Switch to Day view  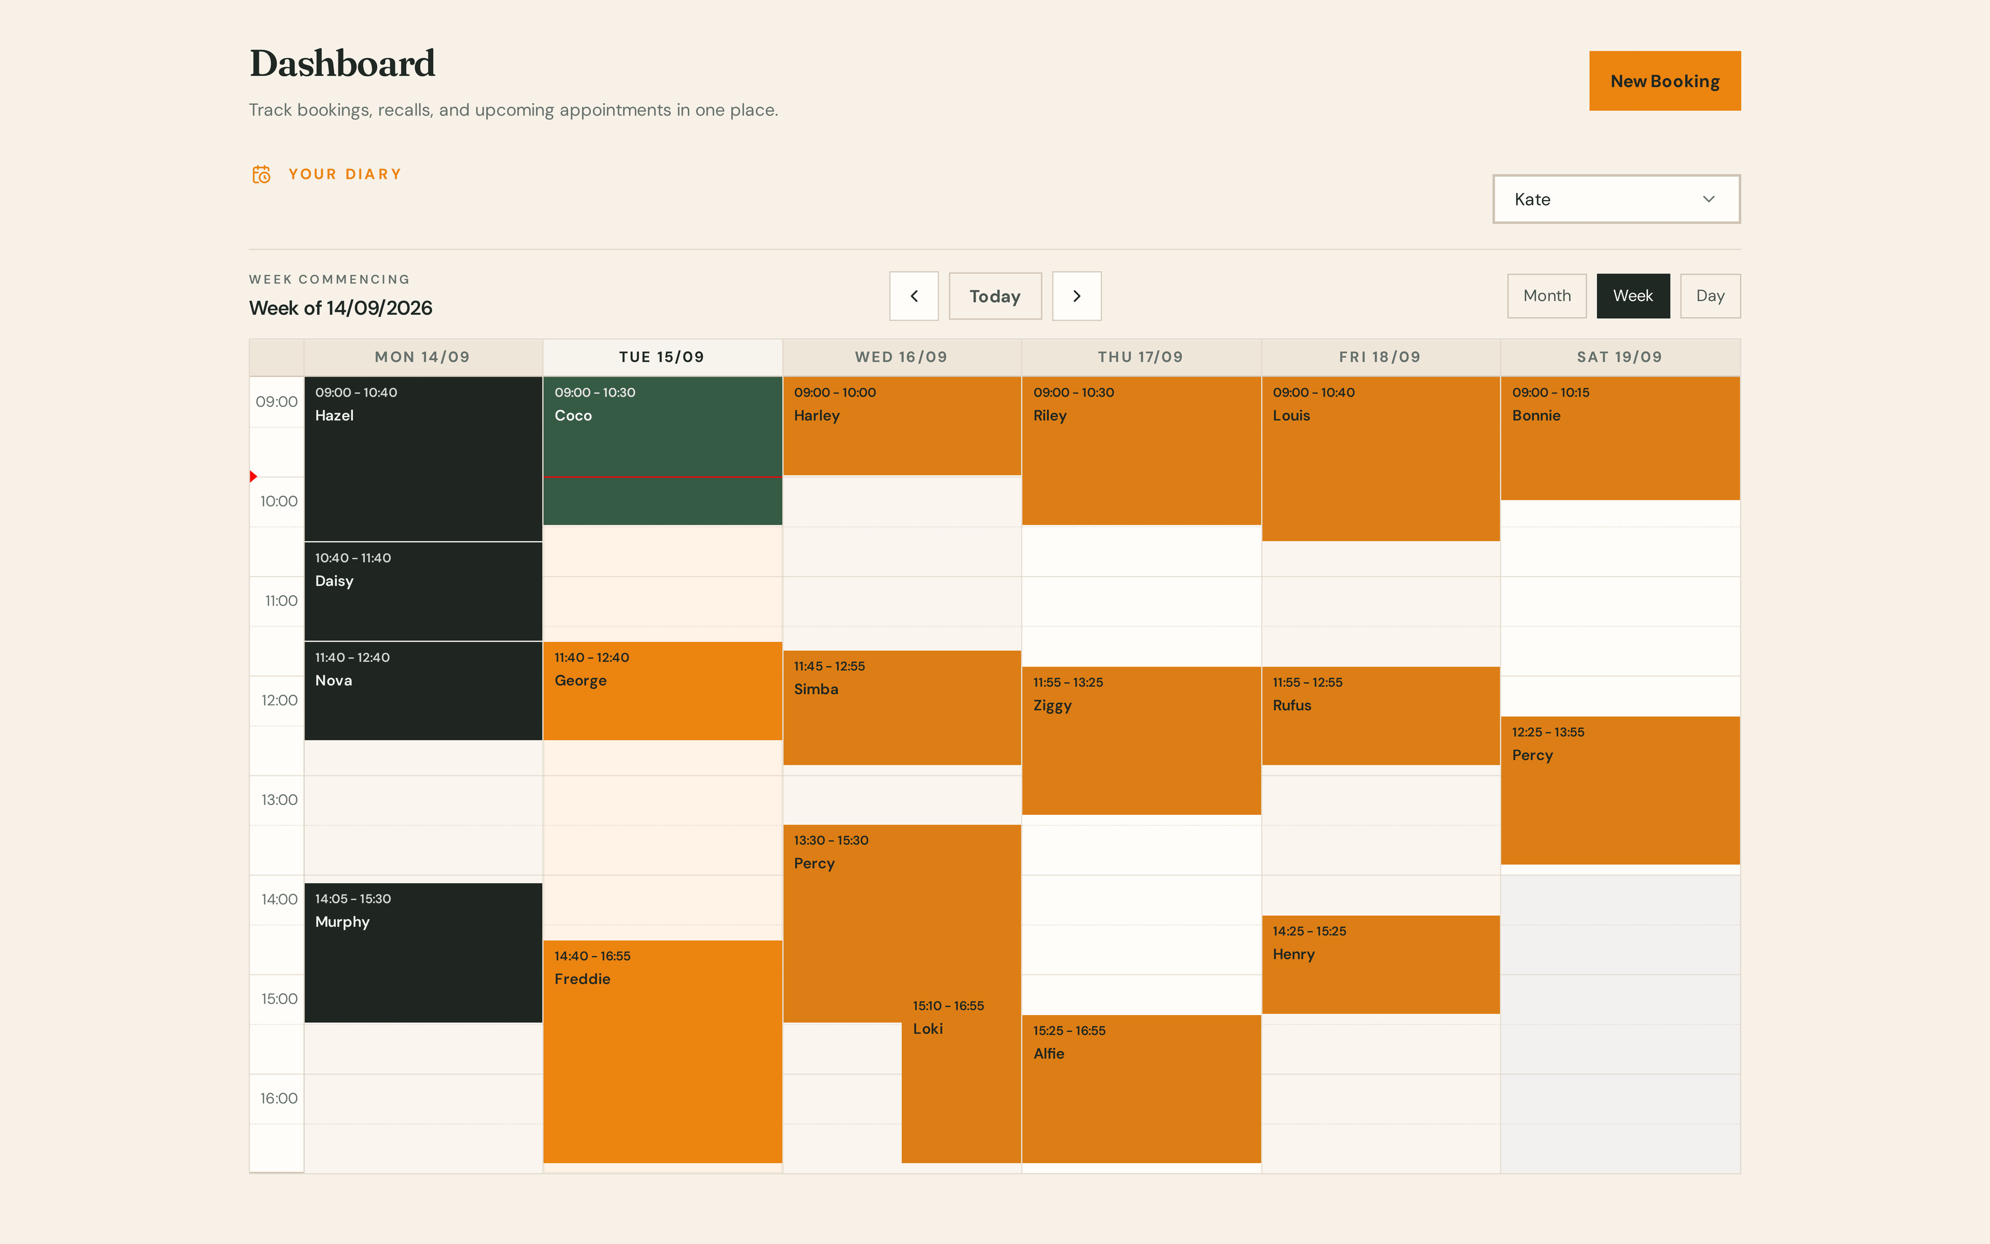coord(1710,296)
